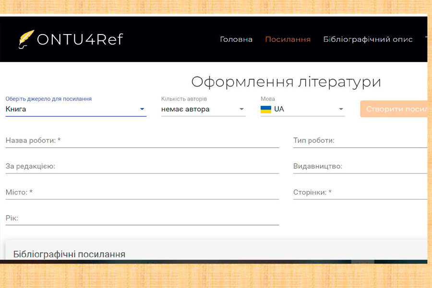
Task: Open the Посилання menu item
Action: click(x=288, y=39)
